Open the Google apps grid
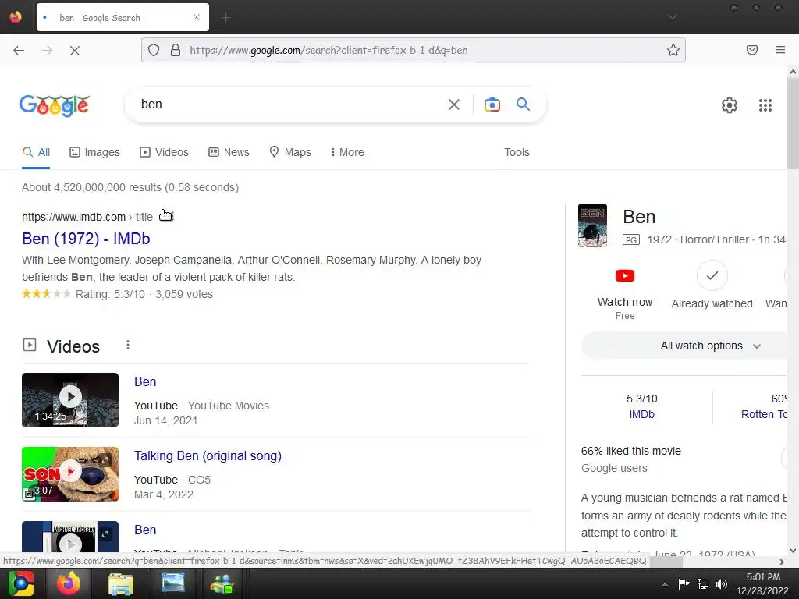The image size is (799, 599). 765,105
